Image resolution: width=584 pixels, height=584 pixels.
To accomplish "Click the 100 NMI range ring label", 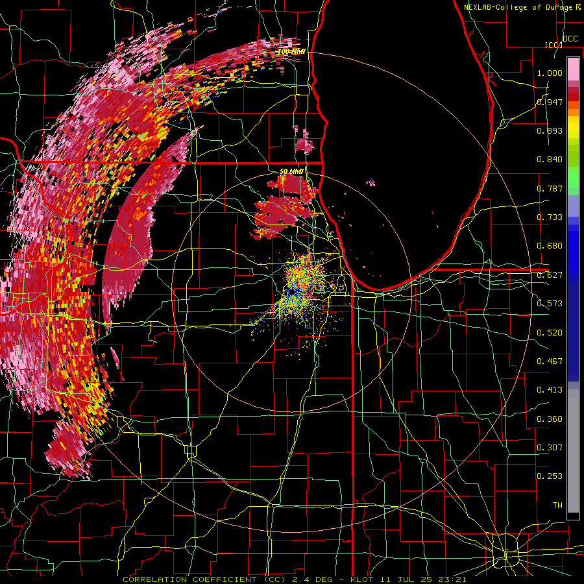I will point(292,51).
